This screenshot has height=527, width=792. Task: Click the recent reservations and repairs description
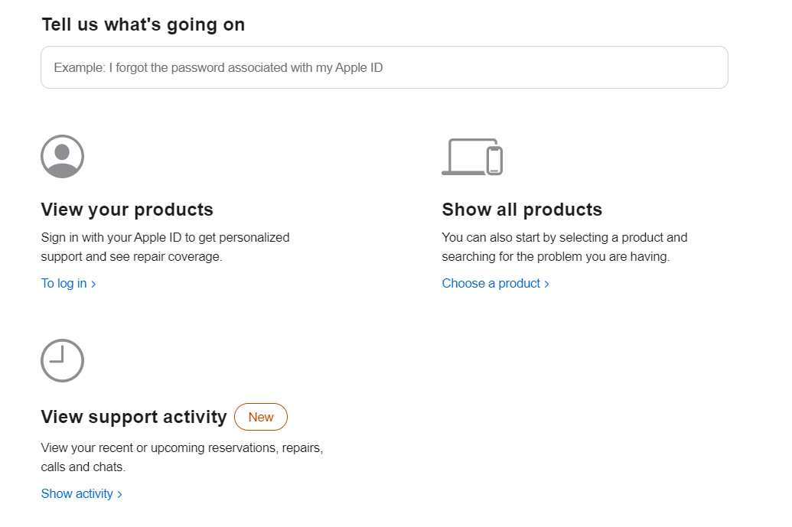point(182,457)
